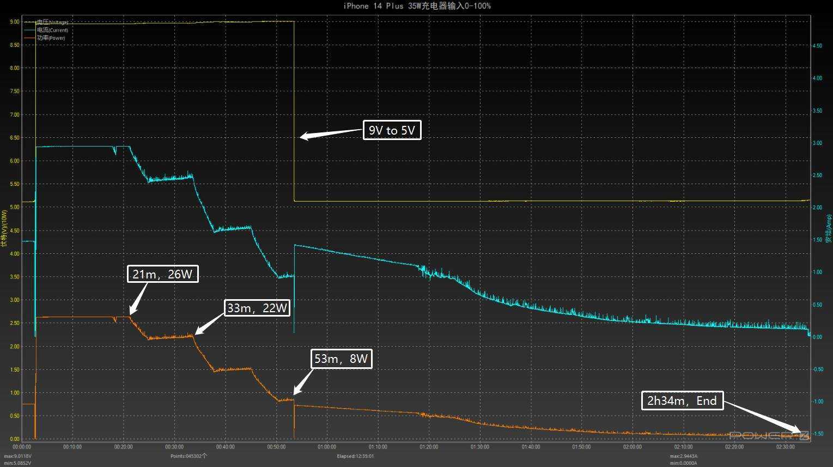Viewport: 833px width, 467px height.
Task: Click the 01:20:00 time axis label
Action: 429,447
